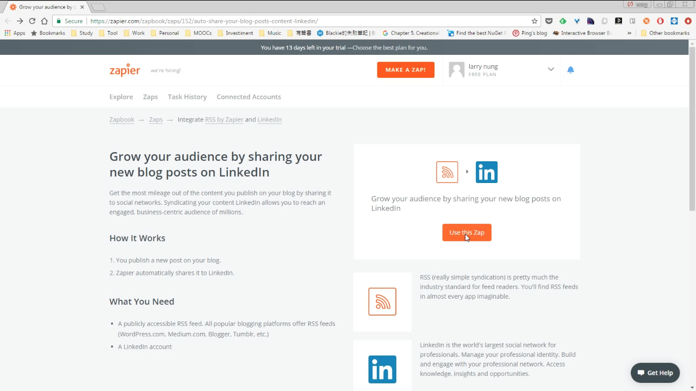Image resolution: width=696 pixels, height=391 pixels.
Task: Click the Use this Zap button
Action: (x=467, y=232)
